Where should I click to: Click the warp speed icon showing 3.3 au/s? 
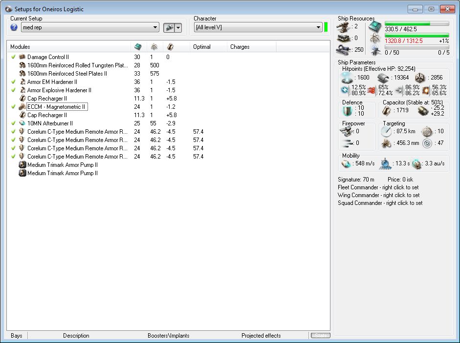tap(416, 164)
